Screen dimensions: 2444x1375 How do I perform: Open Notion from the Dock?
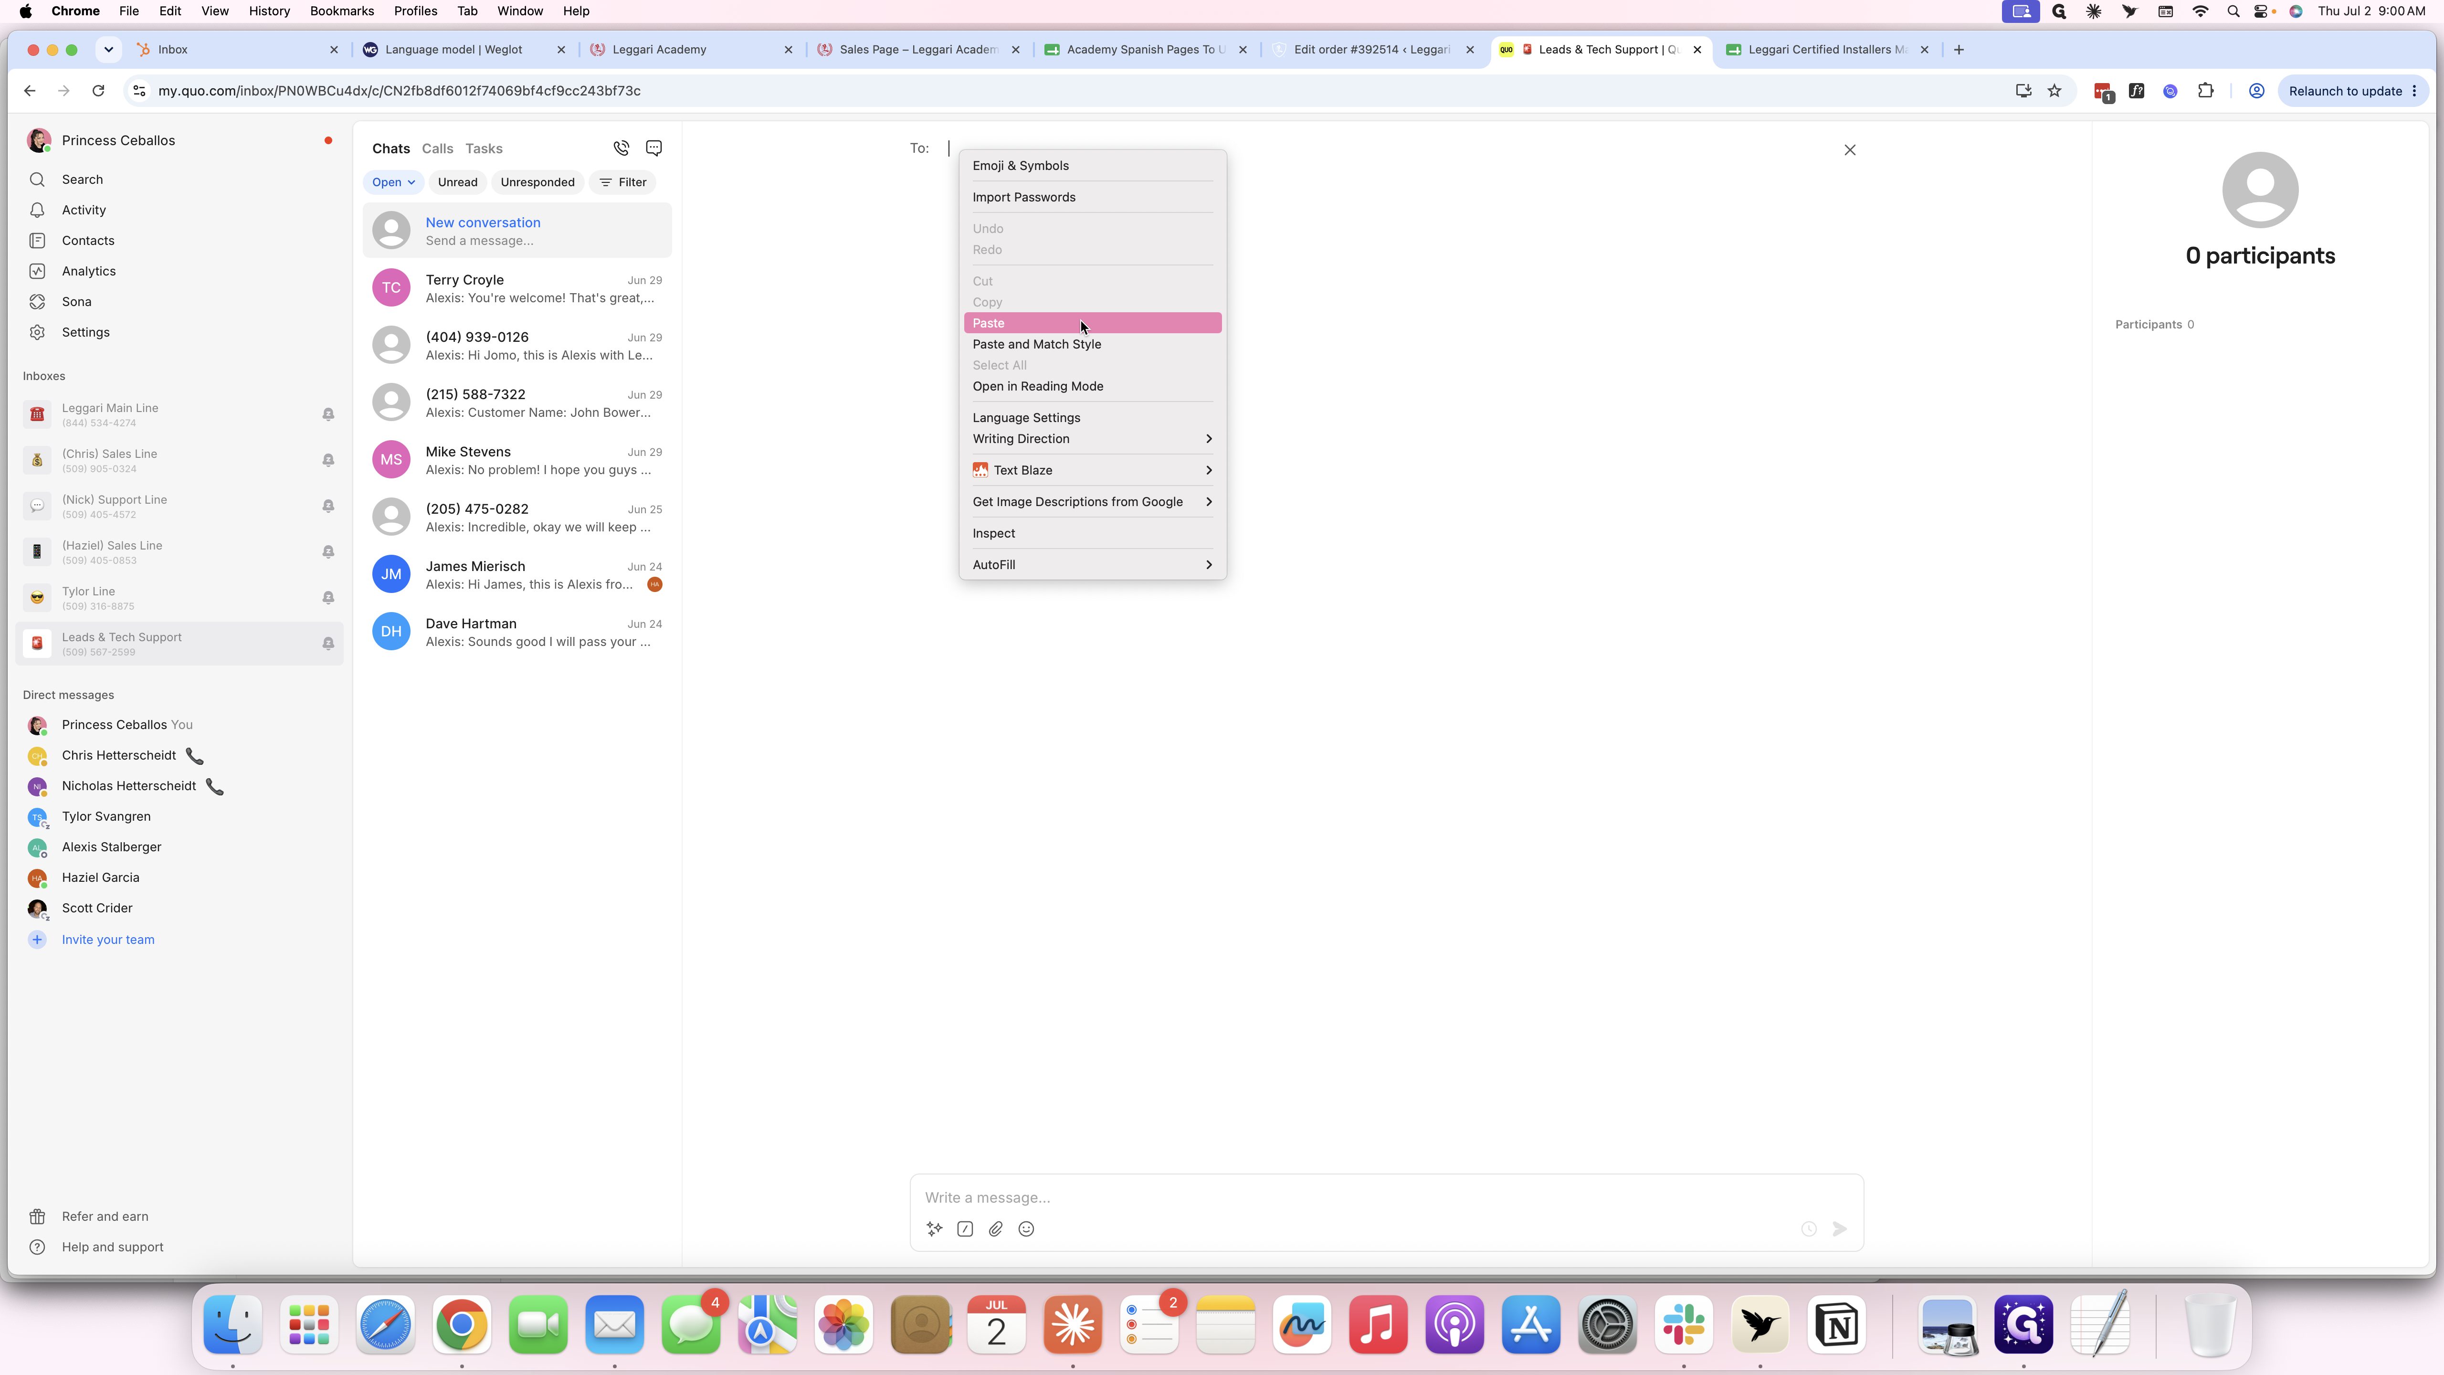point(1836,1325)
